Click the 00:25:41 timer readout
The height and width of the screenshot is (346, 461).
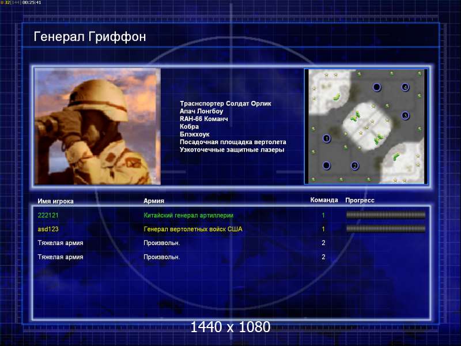click(x=32, y=2)
